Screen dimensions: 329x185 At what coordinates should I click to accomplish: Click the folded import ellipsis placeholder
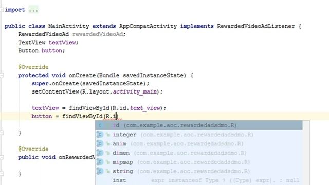click(33, 10)
